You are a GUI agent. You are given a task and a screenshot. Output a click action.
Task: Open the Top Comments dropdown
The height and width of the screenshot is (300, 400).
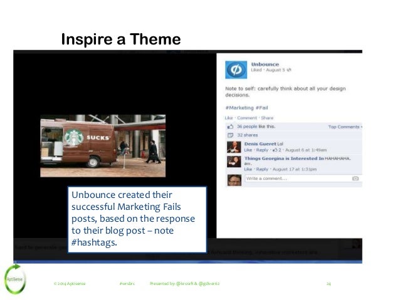coord(345,127)
